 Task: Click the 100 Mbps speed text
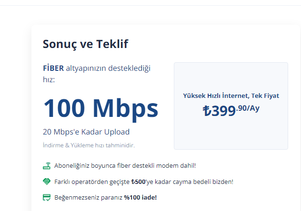[100, 109]
